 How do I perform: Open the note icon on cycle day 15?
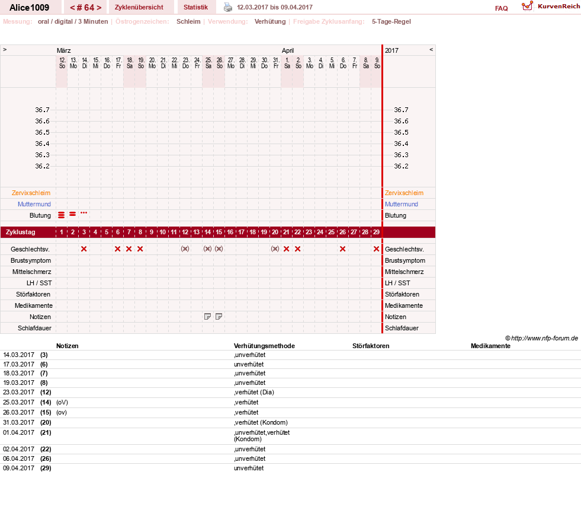click(x=219, y=317)
